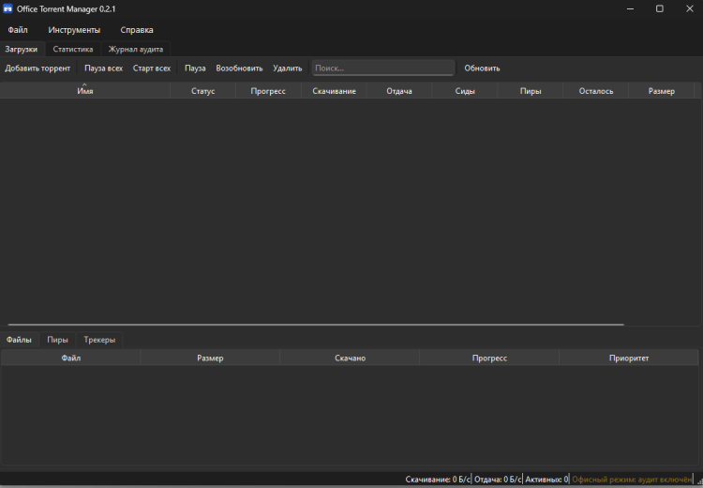The height and width of the screenshot is (488, 703).
Task: Click Пауза всех in toolbar
Action: pyautogui.click(x=103, y=69)
